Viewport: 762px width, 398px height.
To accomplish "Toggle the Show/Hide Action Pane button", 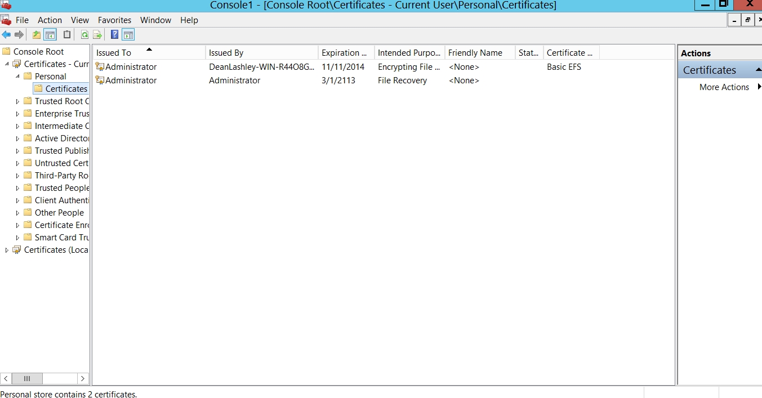I will click(x=128, y=35).
